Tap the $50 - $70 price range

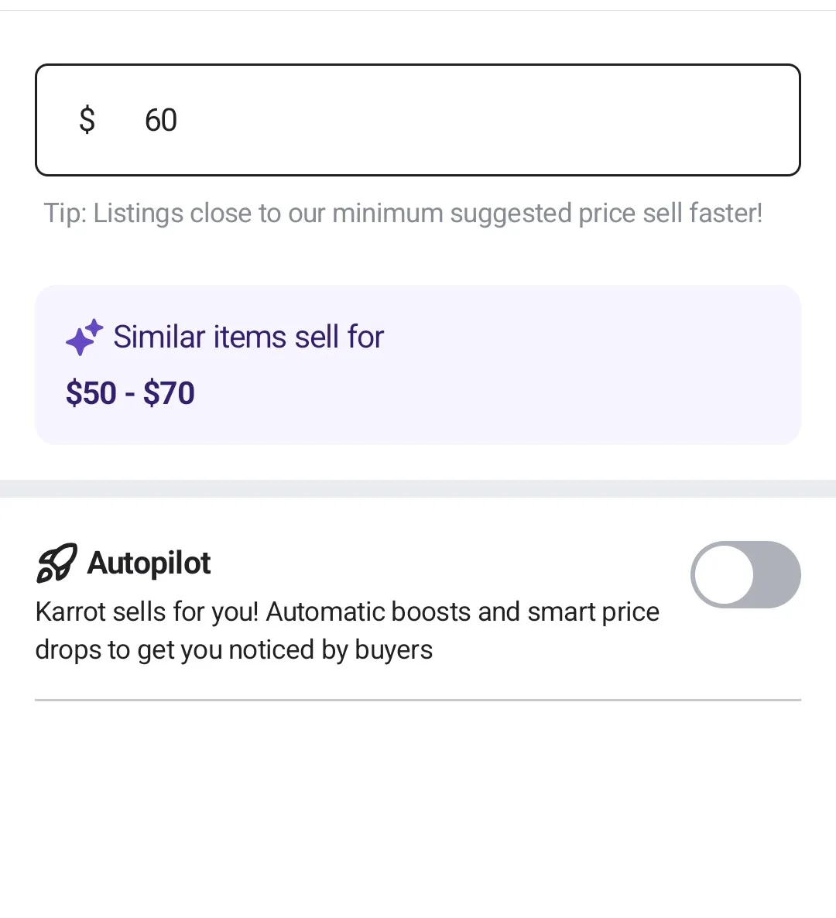click(130, 393)
